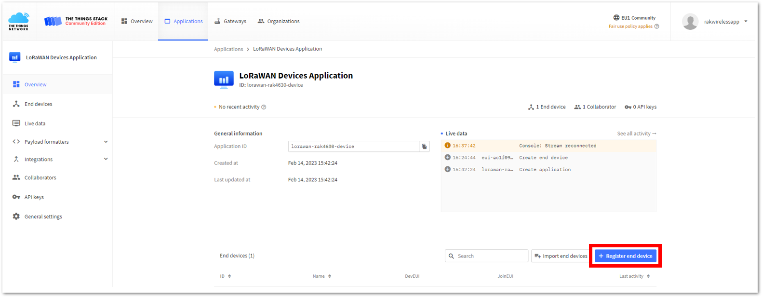The width and height of the screenshot is (762, 297).
Task: Open the 0 API keys stat link
Action: tap(641, 107)
